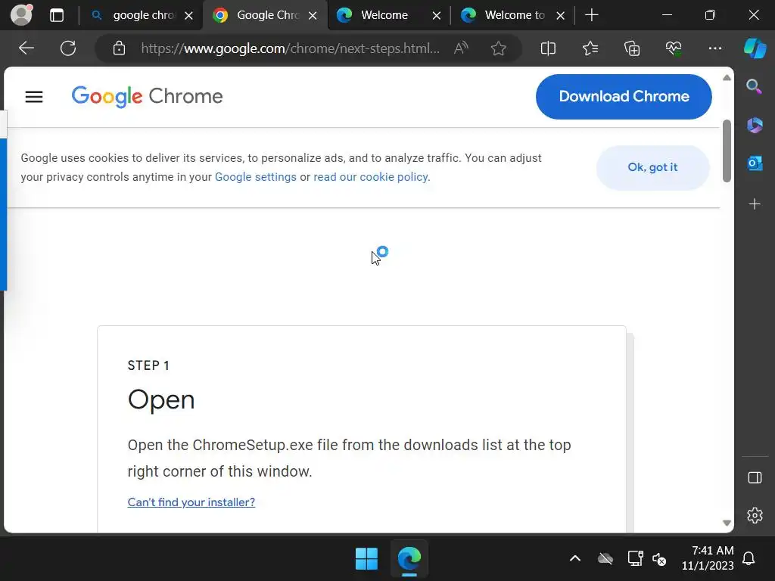Open the notifications bell
The width and height of the screenshot is (775, 581).
[x=749, y=558]
